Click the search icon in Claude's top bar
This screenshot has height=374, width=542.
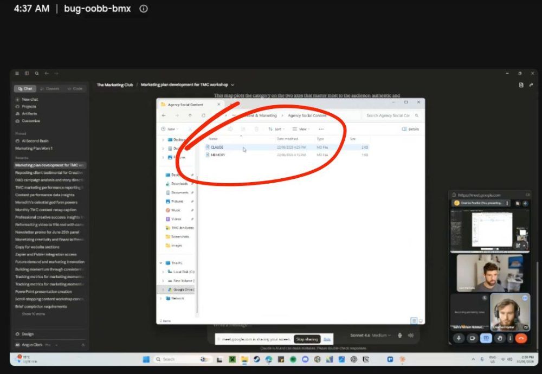coord(37,73)
